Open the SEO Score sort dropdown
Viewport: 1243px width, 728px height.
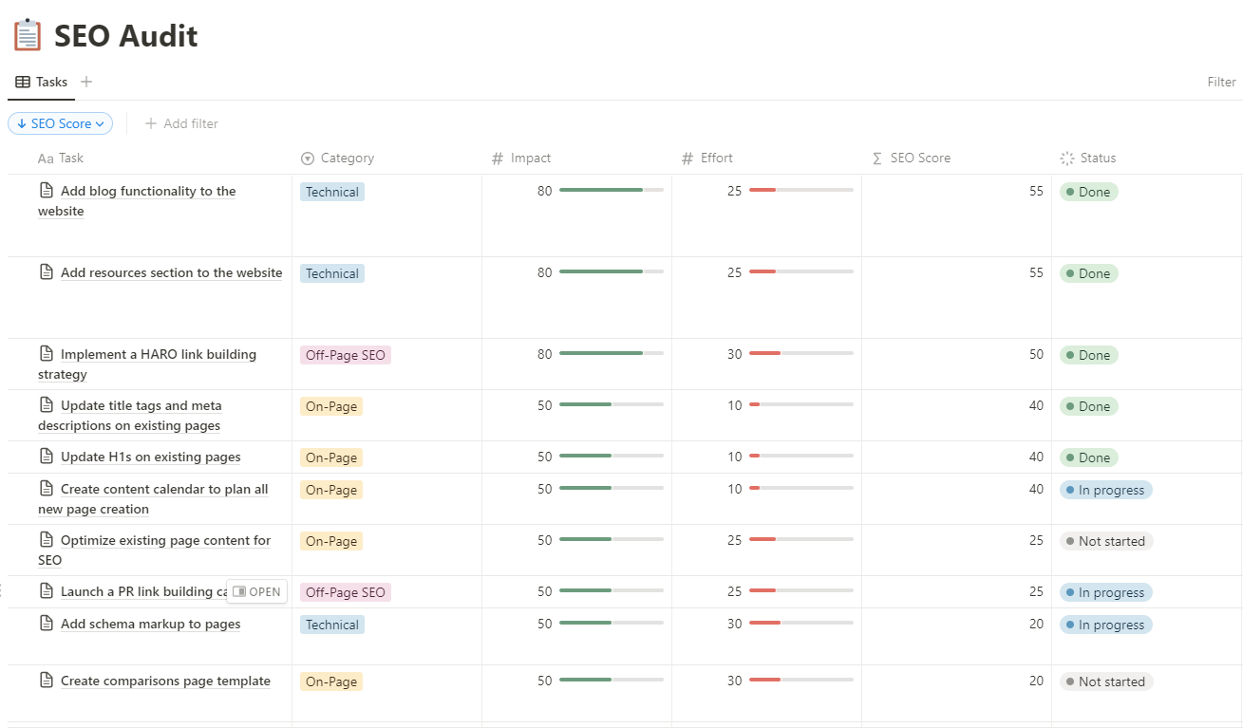[x=60, y=123]
